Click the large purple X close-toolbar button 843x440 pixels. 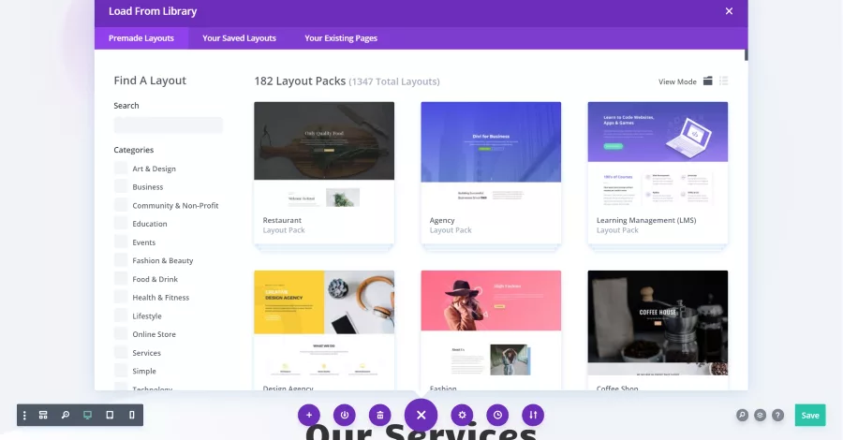pyautogui.click(x=421, y=415)
